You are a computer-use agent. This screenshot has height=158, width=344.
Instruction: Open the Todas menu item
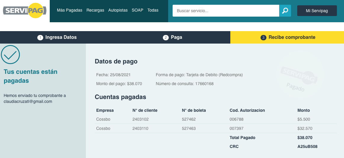click(153, 10)
